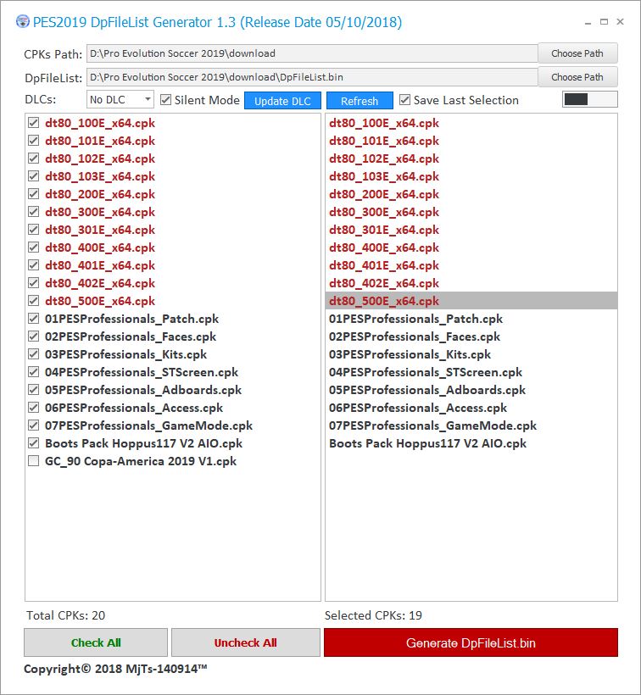Image resolution: width=641 pixels, height=695 pixels.
Task: Select 07PESProfessionals_GameMode.cpk in the right list
Action: pos(471,425)
